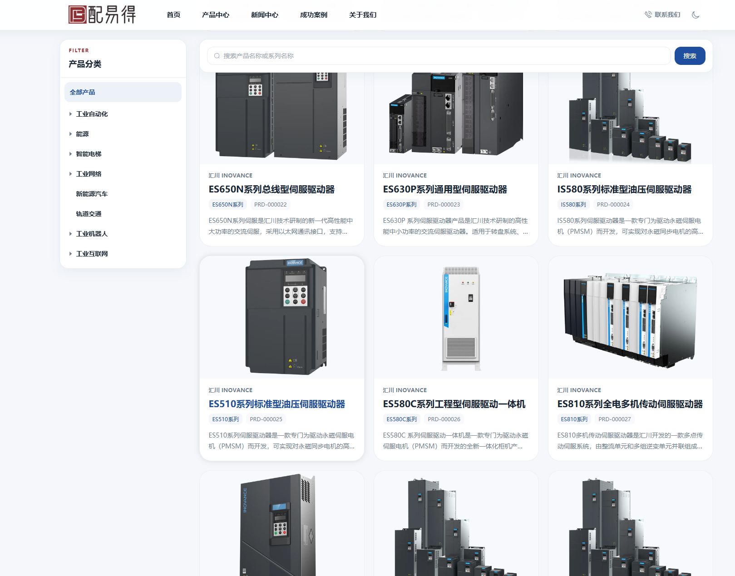
Task: Open ES580C系列工程型伺服驱动一体机 product title
Action: [x=454, y=404]
